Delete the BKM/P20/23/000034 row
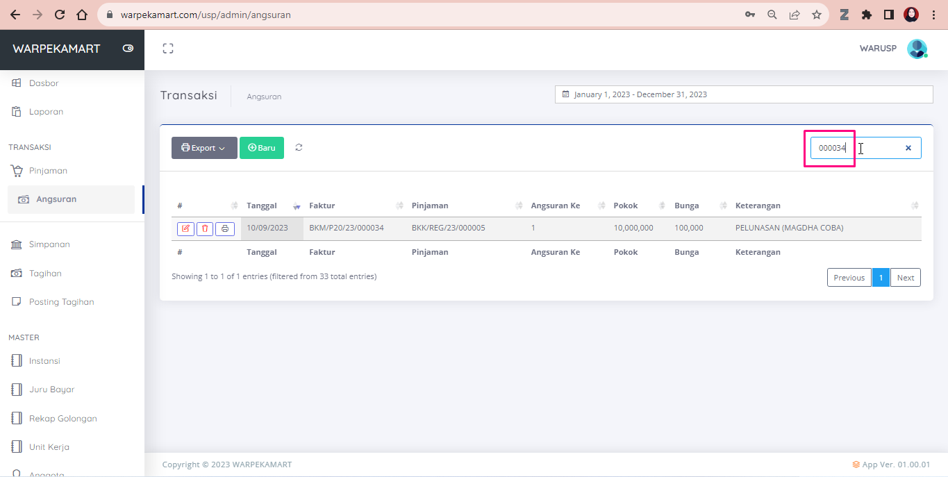The height and width of the screenshot is (477, 948). click(205, 228)
